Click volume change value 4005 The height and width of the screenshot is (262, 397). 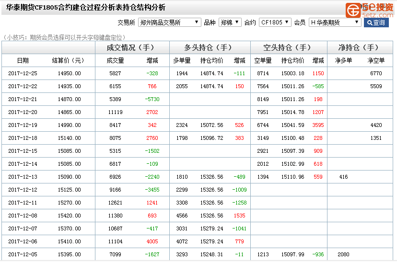(x=152, y=241)
